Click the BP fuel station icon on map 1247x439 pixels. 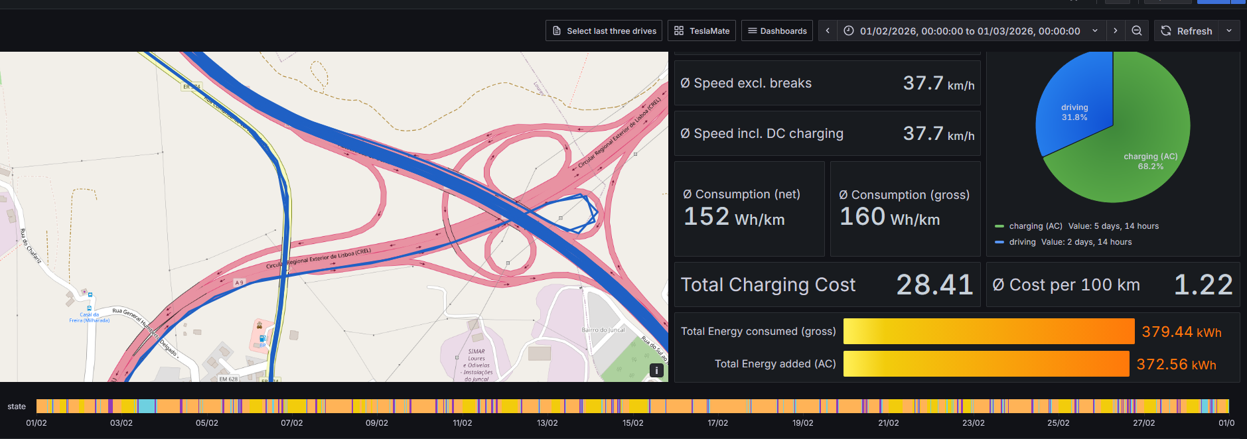tap(262, 339)
